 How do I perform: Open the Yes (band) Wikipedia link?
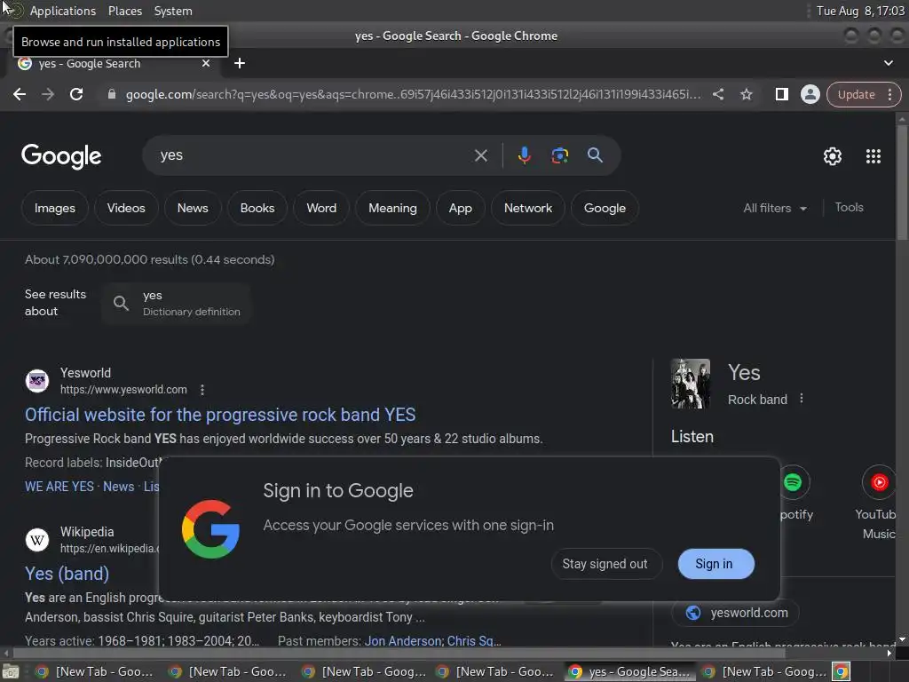tap(67, 574)
